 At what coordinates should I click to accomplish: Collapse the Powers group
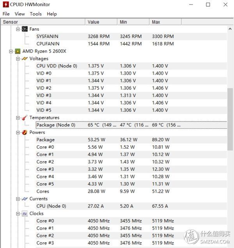point(18,132)
